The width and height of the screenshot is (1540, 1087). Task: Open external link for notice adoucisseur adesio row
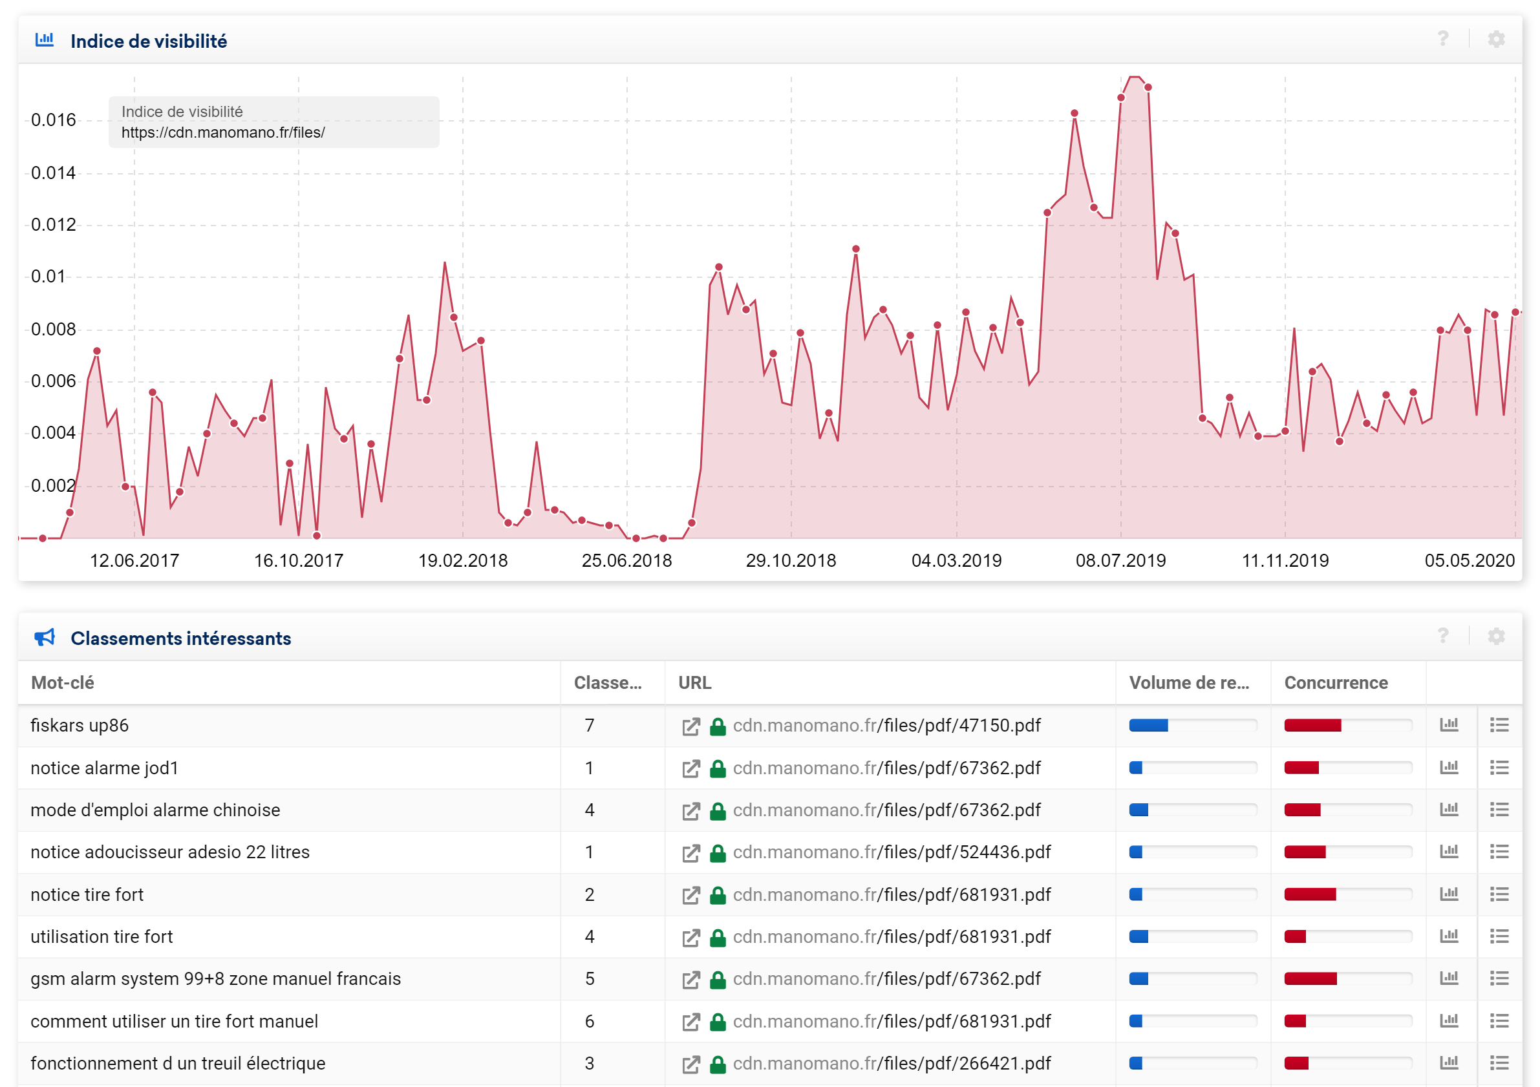[691, 853]
